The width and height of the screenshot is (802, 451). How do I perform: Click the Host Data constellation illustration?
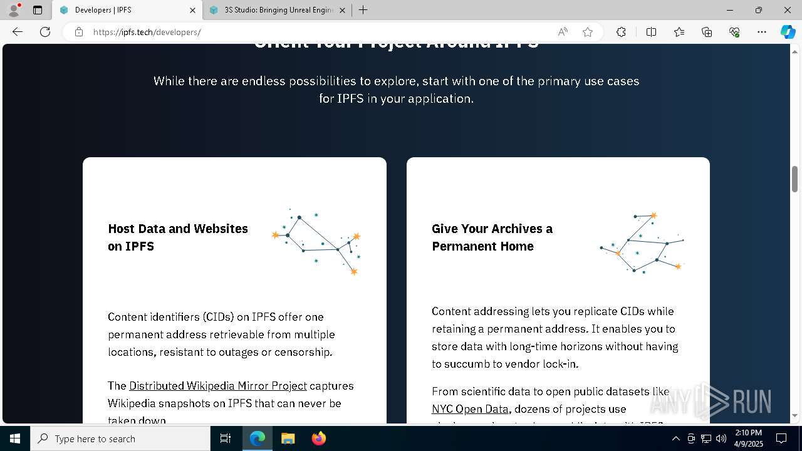316,241
